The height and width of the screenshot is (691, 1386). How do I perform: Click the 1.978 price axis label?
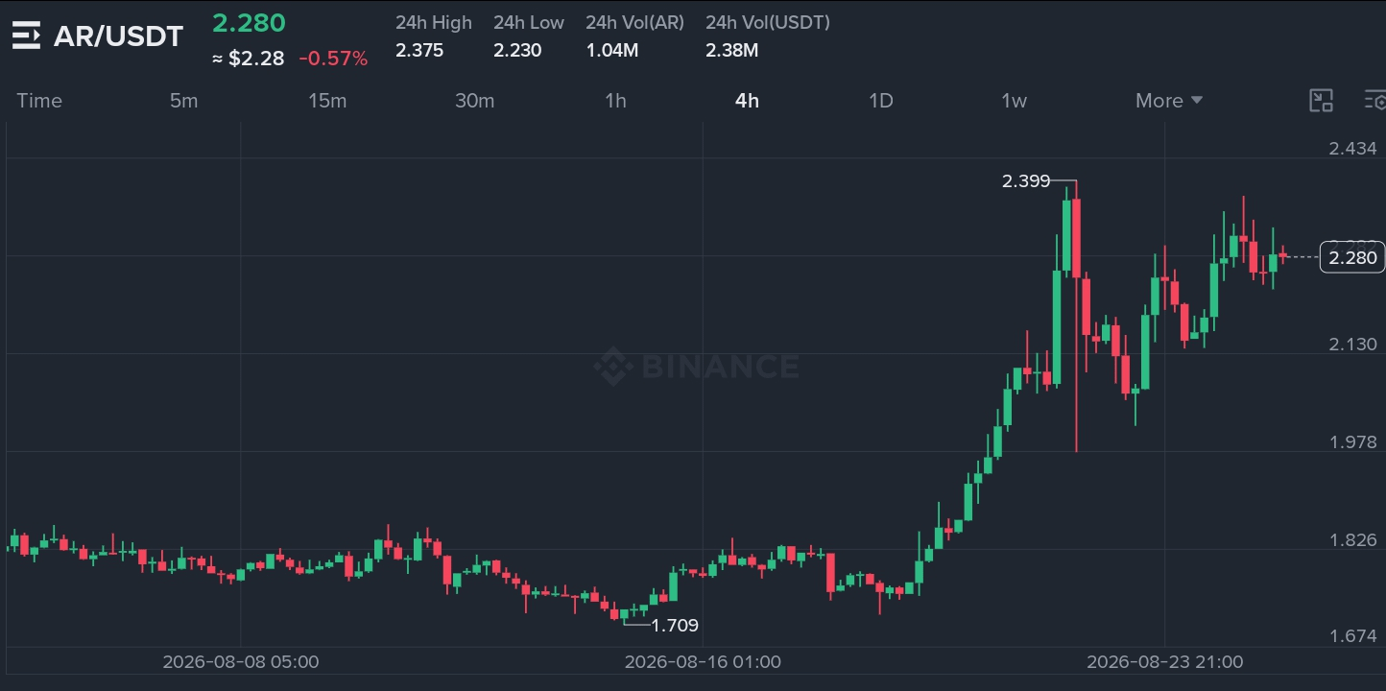pyautogui.click(x=1352, y=441)
